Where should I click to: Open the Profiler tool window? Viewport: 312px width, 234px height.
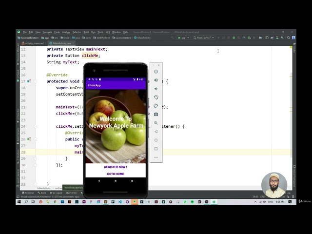71,193
